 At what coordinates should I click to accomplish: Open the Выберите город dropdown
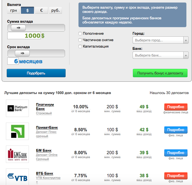click(x=161, y=40)
